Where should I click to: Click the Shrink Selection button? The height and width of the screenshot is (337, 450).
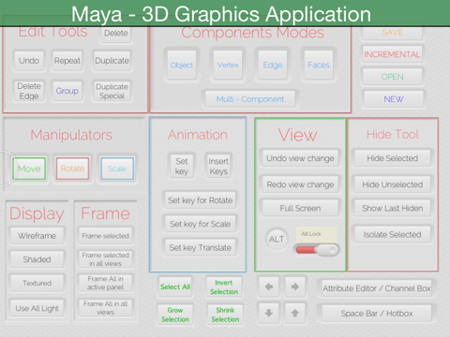pos(225,315)
